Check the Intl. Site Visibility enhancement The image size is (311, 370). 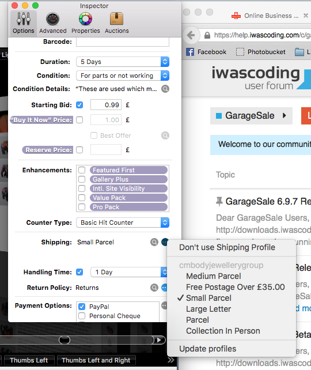tap(82, 188)
